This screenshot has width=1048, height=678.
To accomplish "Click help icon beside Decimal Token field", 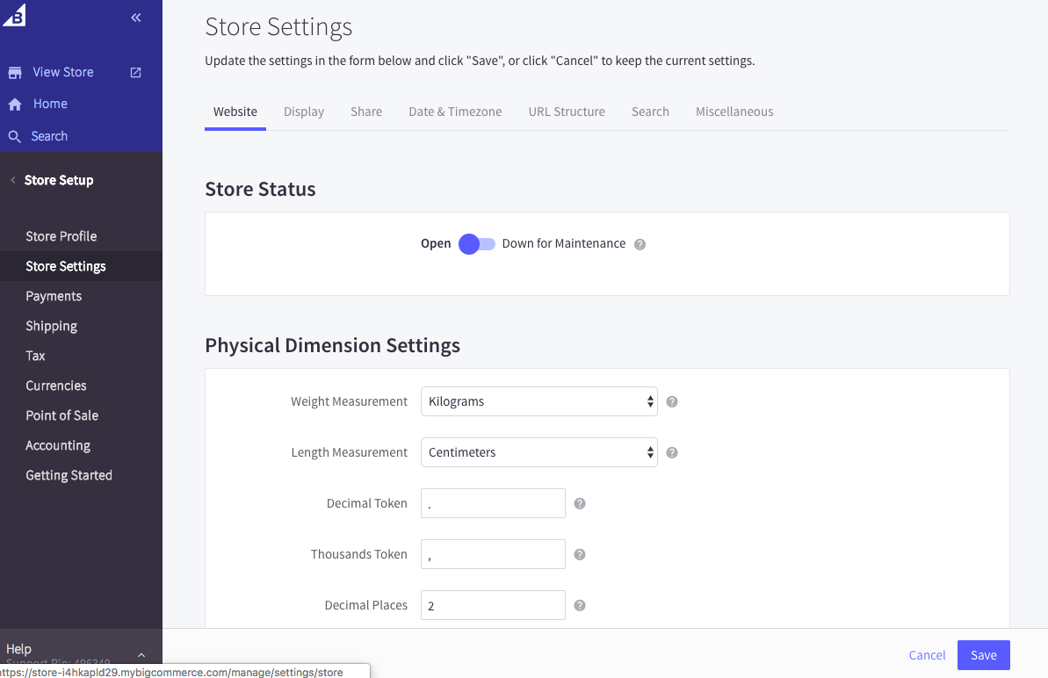I will tap(580, 503).
